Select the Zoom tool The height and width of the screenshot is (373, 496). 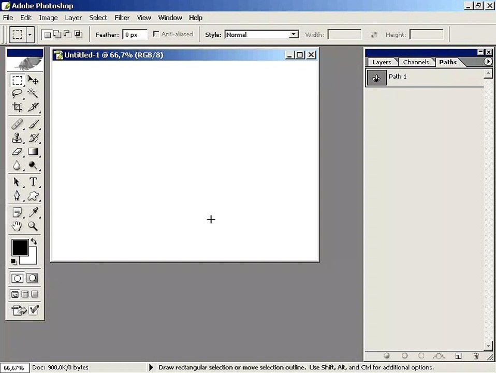[x=33, y=226]
